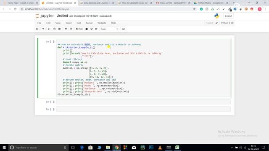Close the Untitled Jupyter Notebook tab
269x151 pixels.
point(75,3)
